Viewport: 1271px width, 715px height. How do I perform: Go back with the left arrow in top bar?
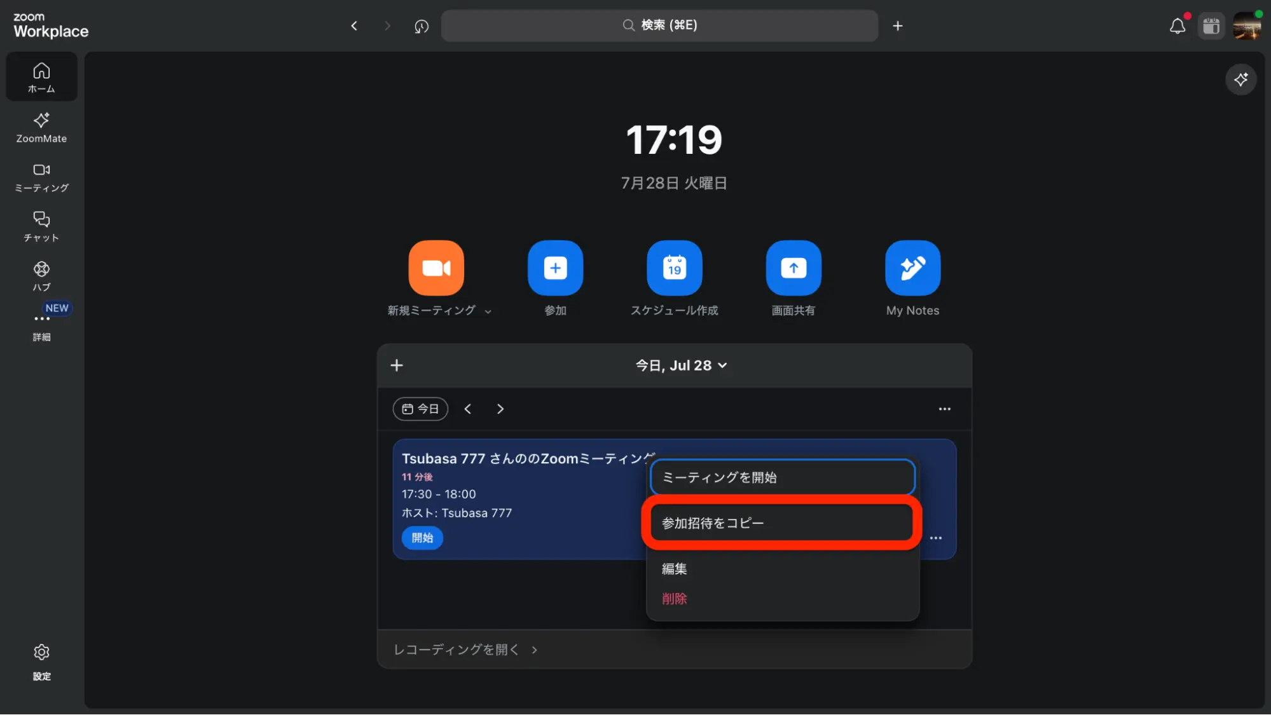coord(354,25)
